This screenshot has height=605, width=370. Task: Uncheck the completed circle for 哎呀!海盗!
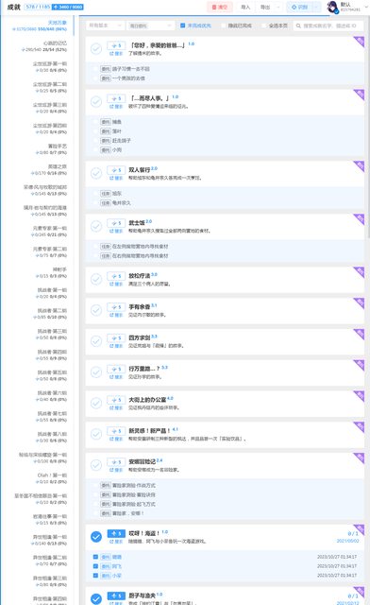pyautogui.click(x=96, y=536)
